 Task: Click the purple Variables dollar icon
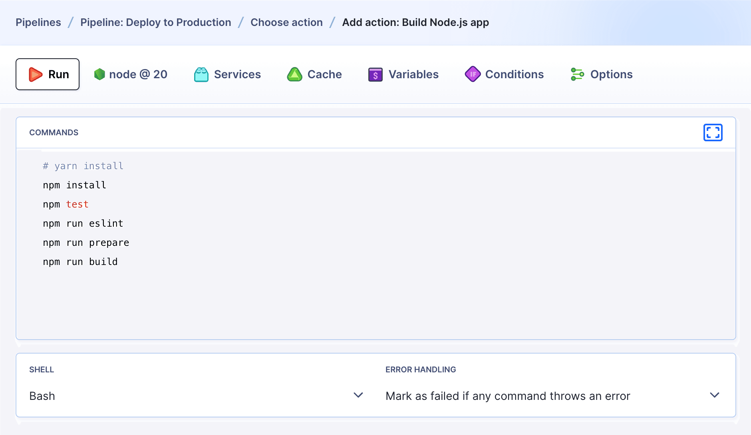point(375,74)
